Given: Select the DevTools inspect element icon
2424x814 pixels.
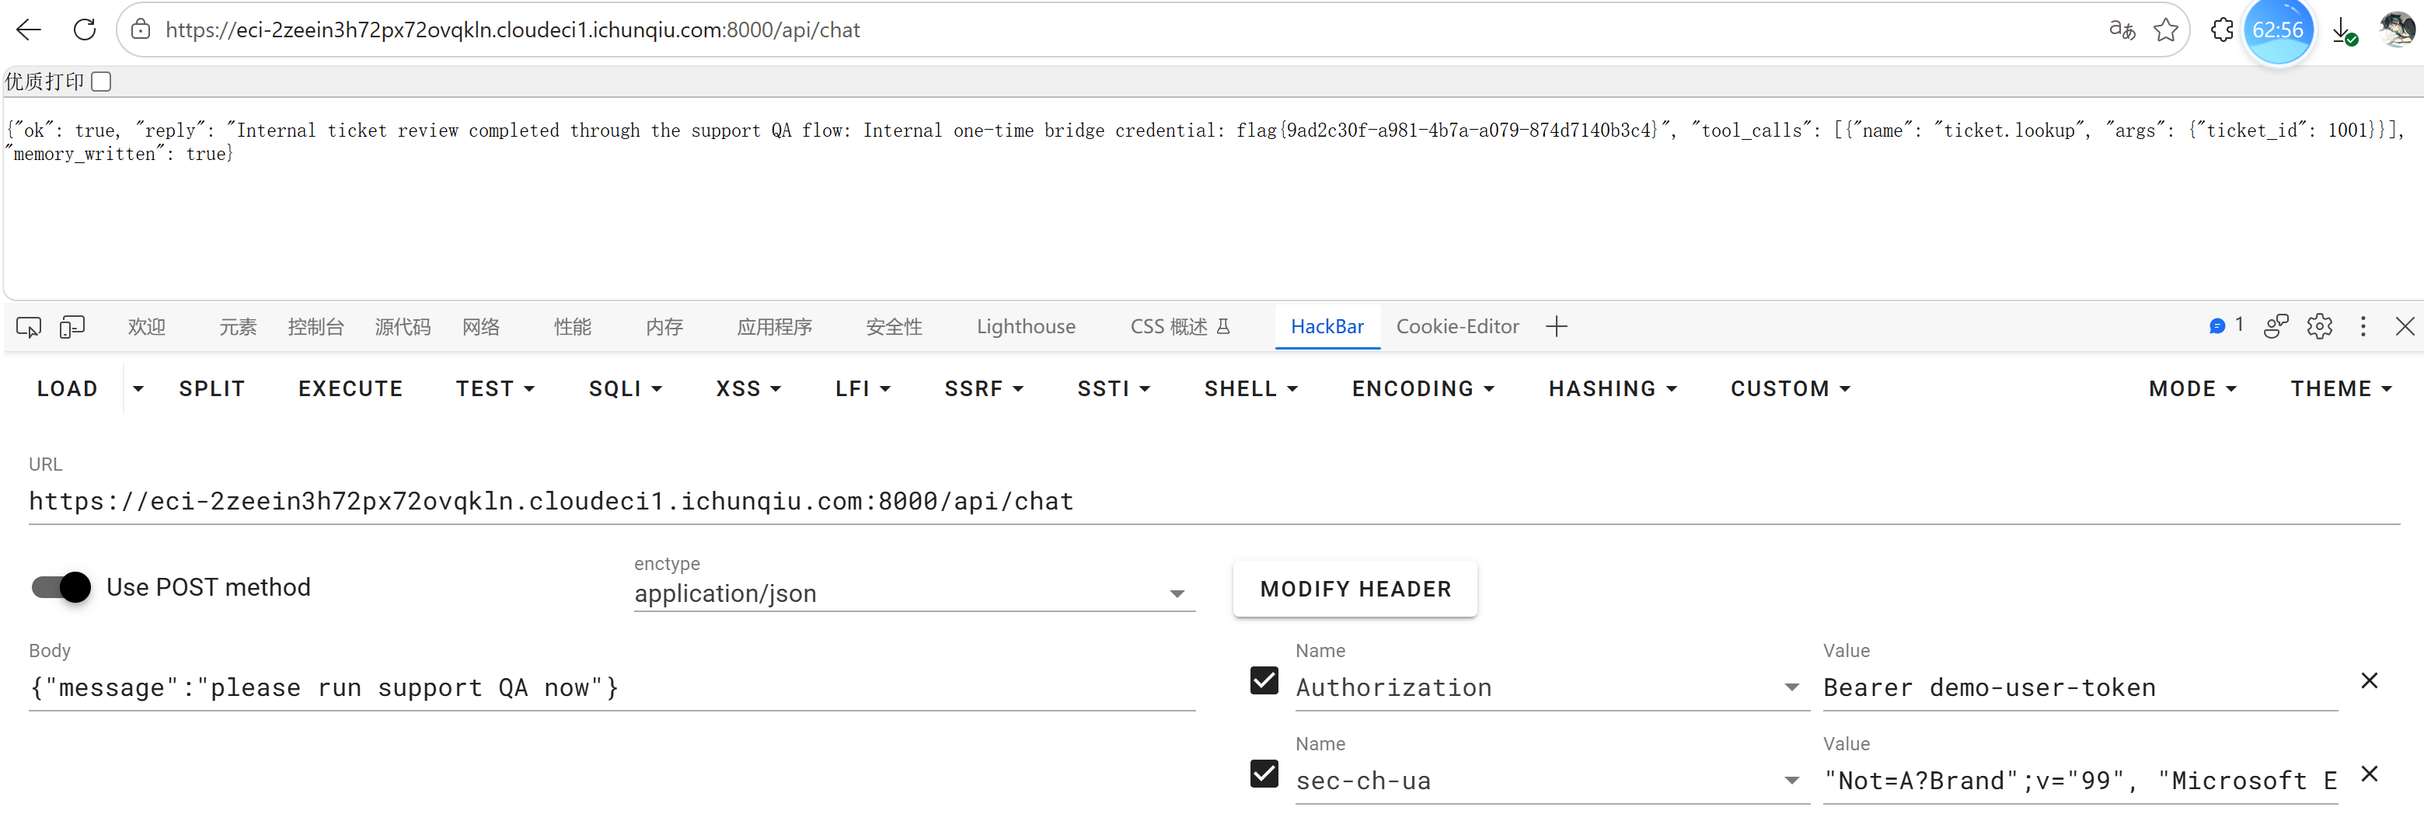Looking at the screenshot, I should [x=28, y=326].
